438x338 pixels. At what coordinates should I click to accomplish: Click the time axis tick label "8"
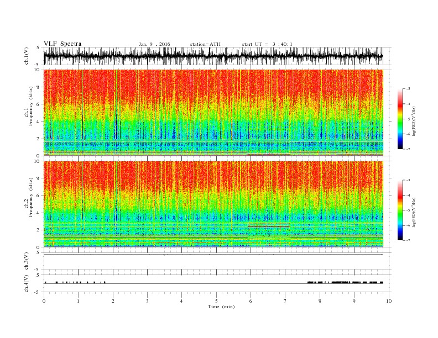tap(320, 301)
